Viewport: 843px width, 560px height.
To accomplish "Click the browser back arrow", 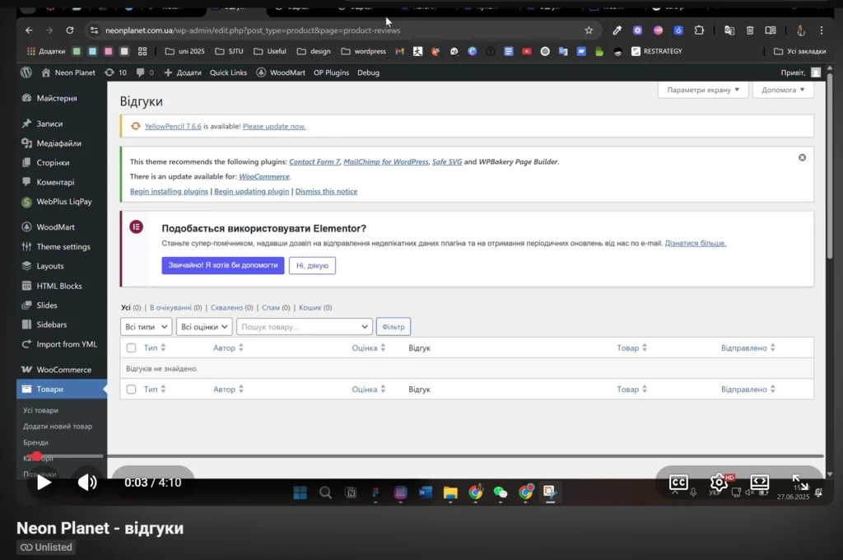I will 29,30.
